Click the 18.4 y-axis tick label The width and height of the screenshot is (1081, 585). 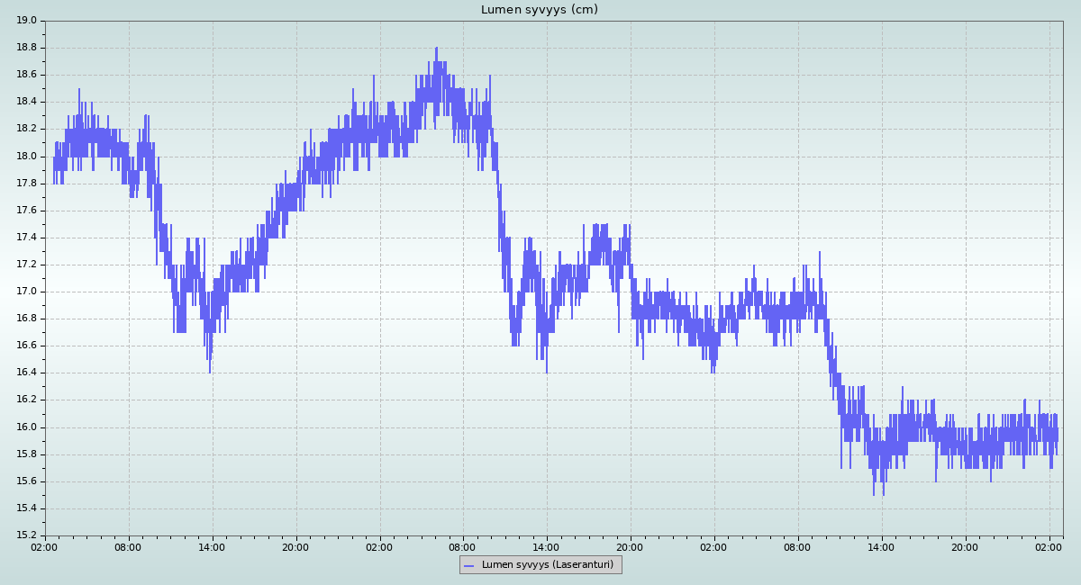[x=26, y=102]
